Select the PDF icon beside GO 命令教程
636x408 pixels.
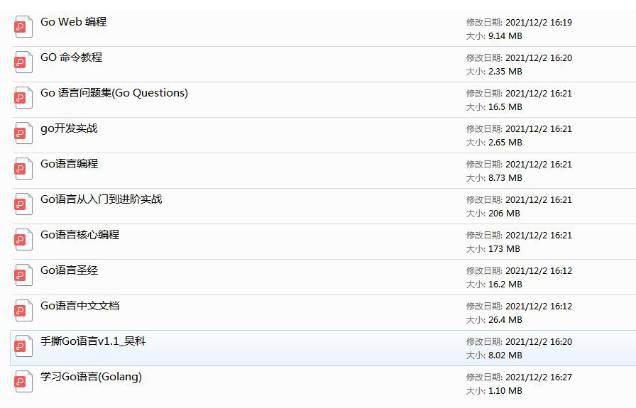[x=23, y=62]
